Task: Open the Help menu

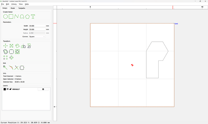Action: click(27, 4)
